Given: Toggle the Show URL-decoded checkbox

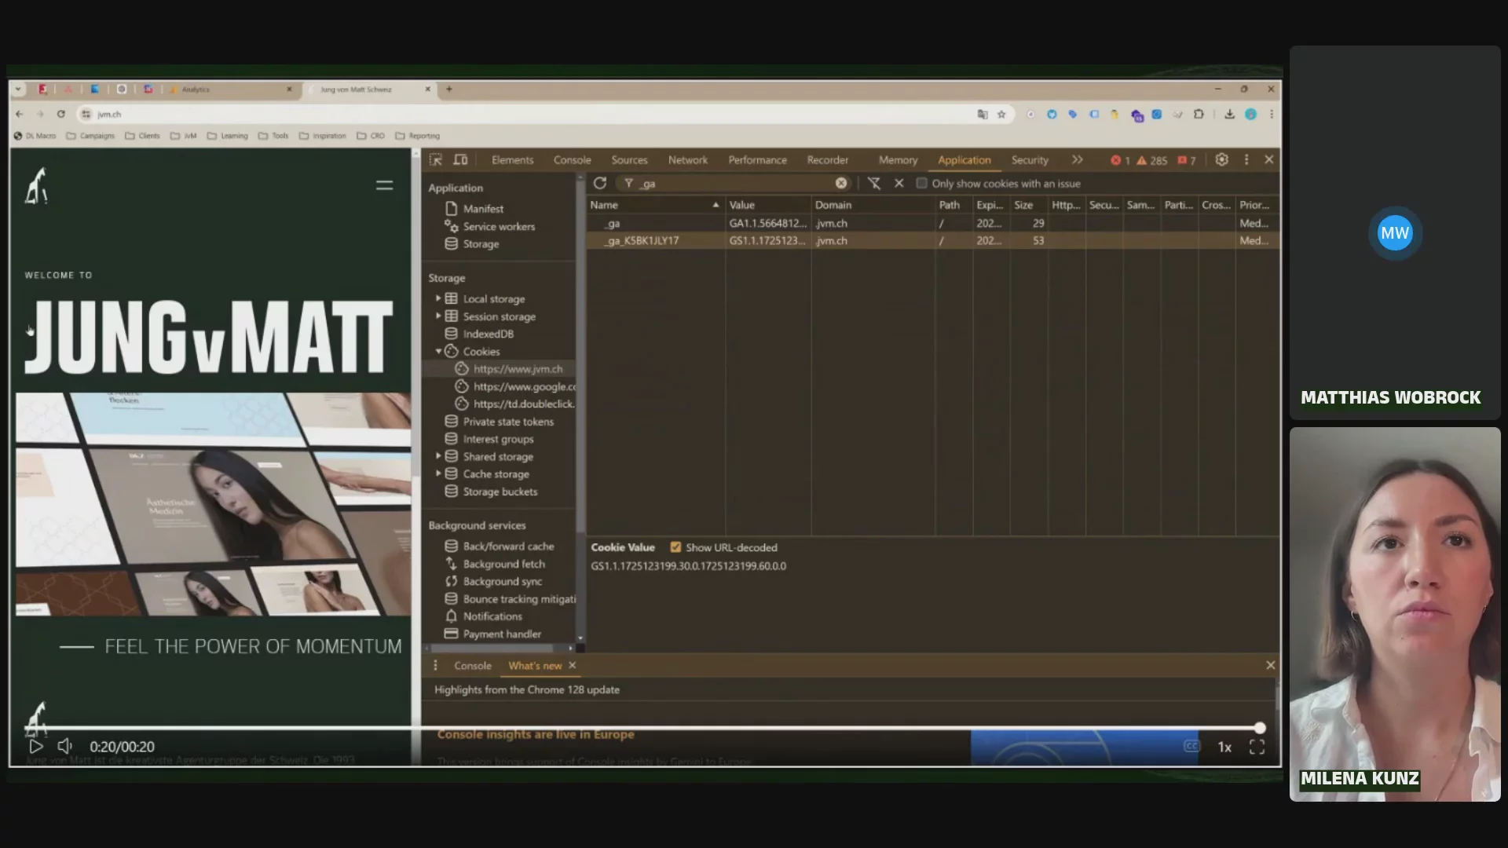Looking at the screenshot, I should tap(675, 547).
